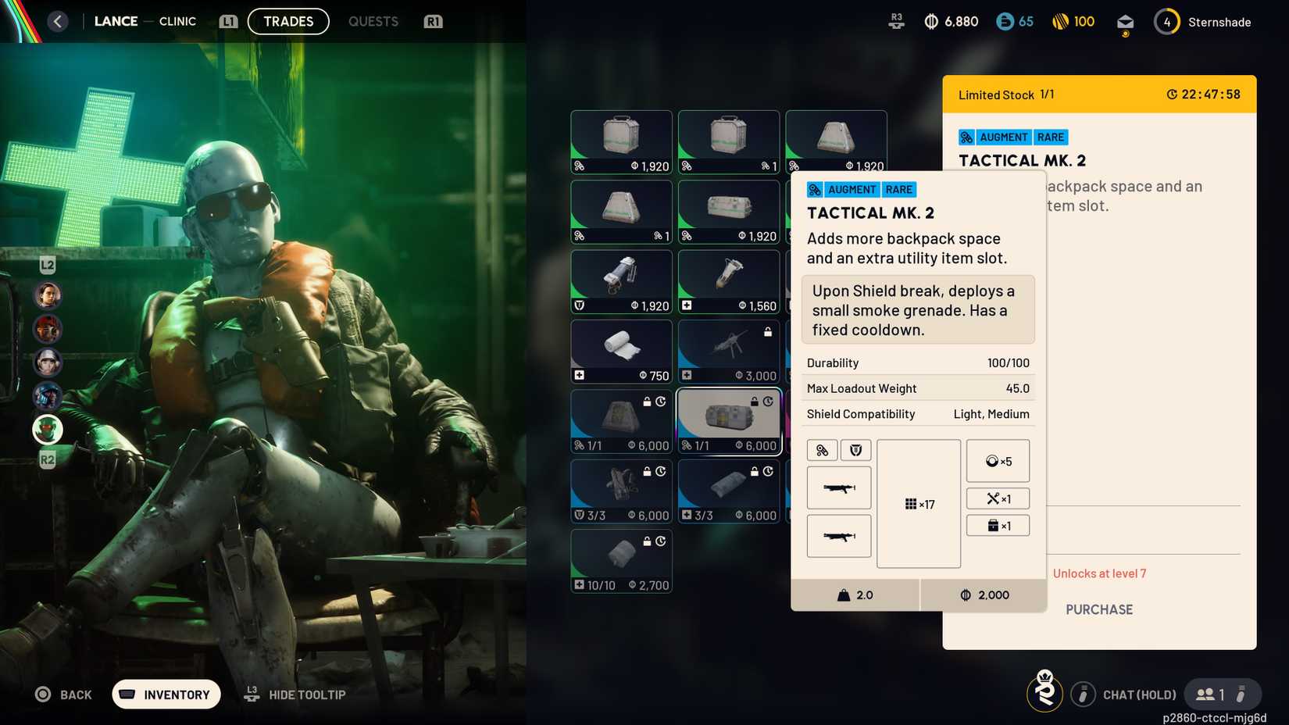Image resolution: width=1289 pixels, height=725 pixels.
Task: Toggle HIDE TOOLTIP option
Action: 296,695
